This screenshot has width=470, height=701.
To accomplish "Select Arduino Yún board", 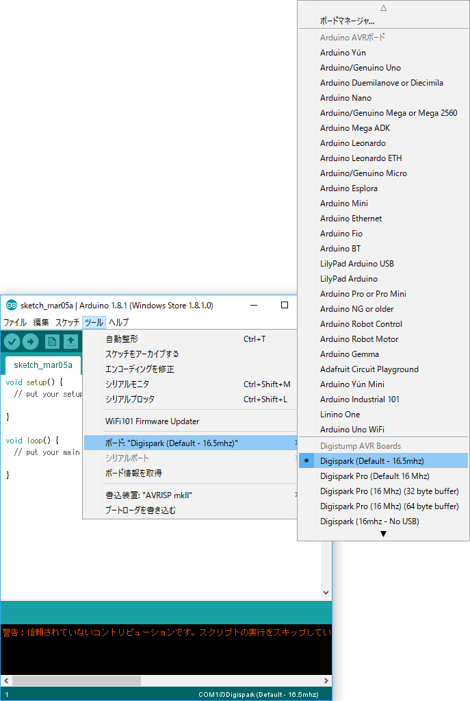I will 383,53.
